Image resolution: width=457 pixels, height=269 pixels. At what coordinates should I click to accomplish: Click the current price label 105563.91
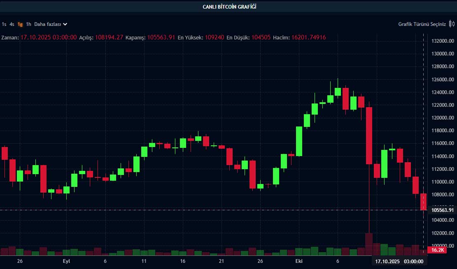(x=443, y=209)
